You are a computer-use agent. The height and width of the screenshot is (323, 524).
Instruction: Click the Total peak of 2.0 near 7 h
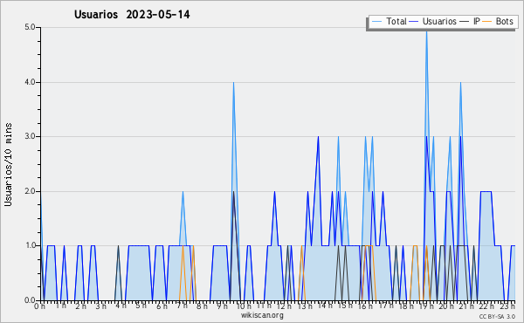click(183, 192)
